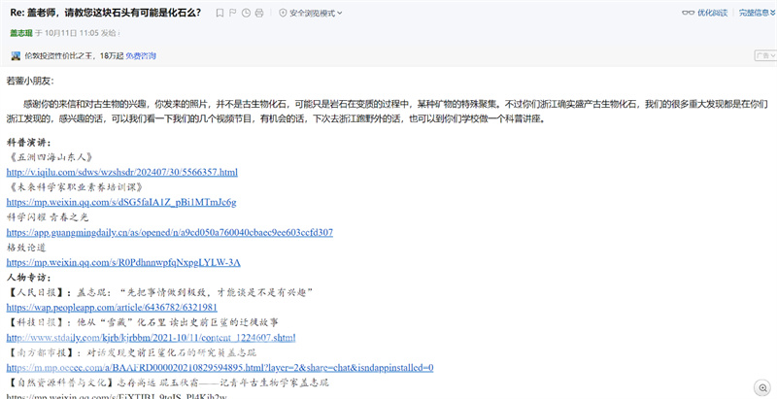Screen dimensions: 777x399
Task: Flag the email using the flag icon
Action: pos(232,14)
